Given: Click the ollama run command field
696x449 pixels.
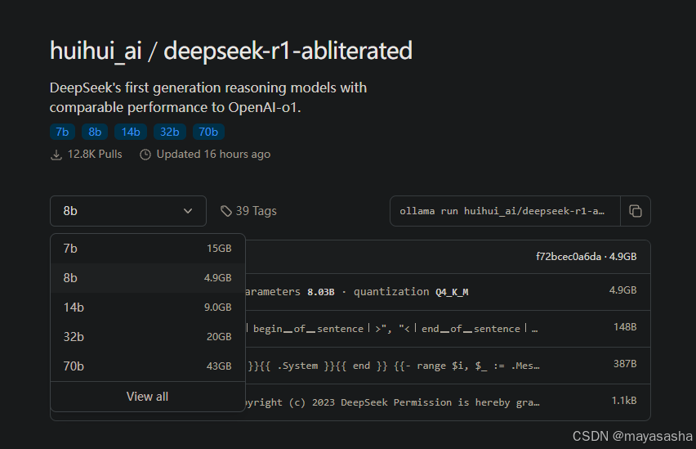Looking at the screenshot, I should click(x=505, y=211).
